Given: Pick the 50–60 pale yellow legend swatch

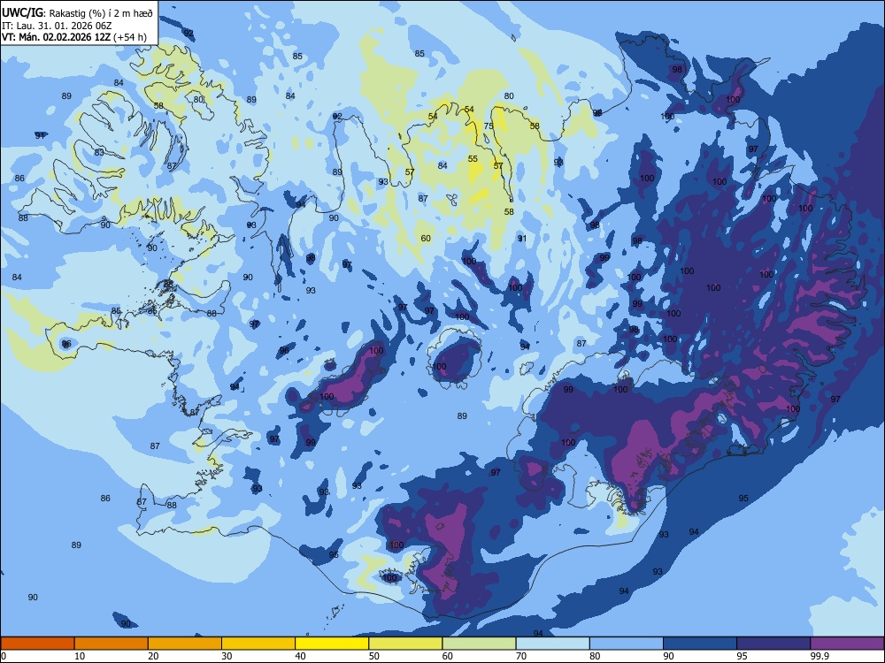Looking at the screenshot, I should 405,644.
